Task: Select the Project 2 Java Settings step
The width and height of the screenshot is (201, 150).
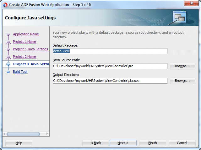Action: 31,64
